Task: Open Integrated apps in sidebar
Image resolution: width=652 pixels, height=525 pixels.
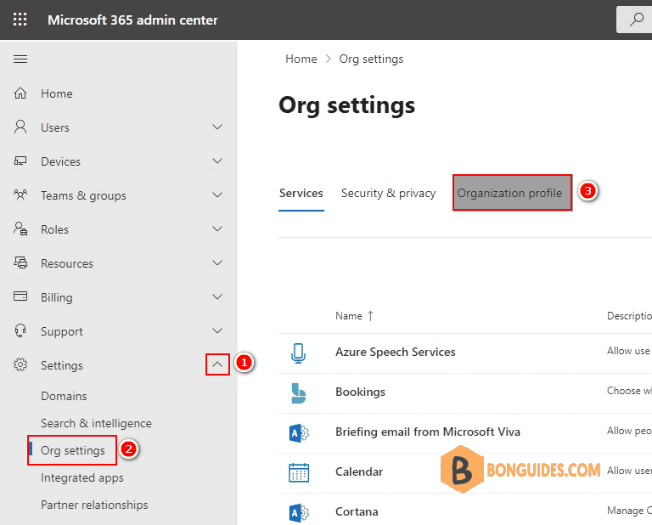Action: coord(81,477)
